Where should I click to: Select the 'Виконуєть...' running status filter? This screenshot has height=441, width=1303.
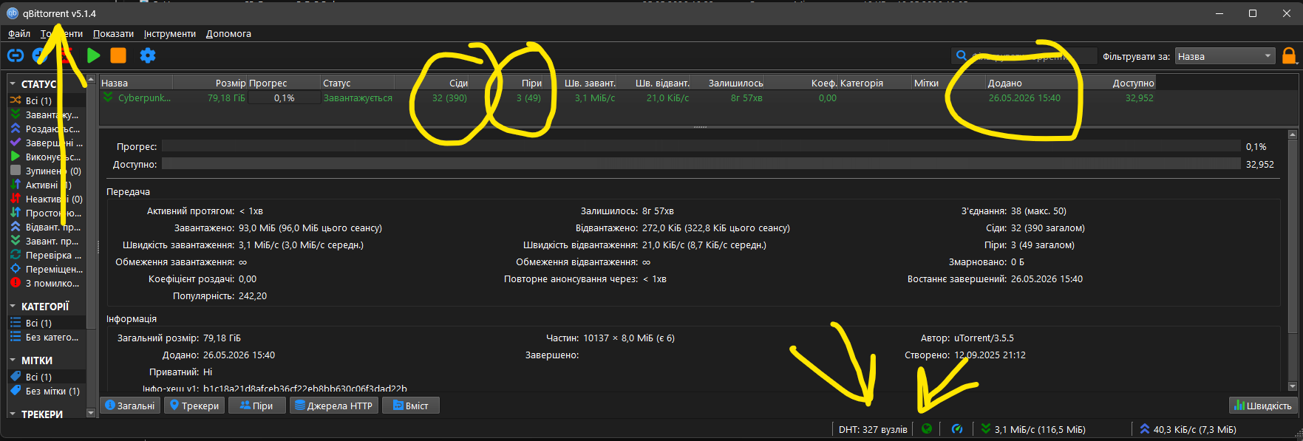[47, 157]
